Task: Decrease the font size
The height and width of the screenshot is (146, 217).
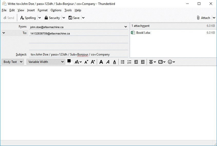Action: [x=86, y=62]
